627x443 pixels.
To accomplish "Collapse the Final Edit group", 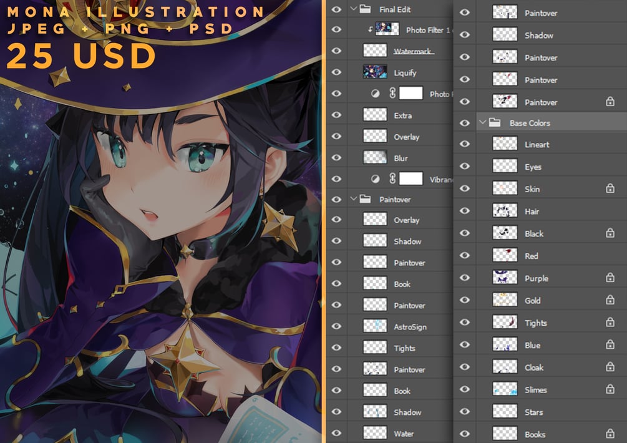I will pyautogui.click(x=353, y=8).
